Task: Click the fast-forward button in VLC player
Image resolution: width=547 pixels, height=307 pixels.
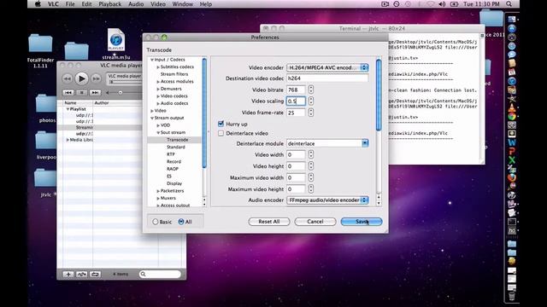Action: [96, 79]
